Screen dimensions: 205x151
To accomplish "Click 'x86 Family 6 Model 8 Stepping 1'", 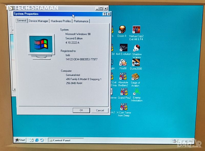I will pos(84,79).
